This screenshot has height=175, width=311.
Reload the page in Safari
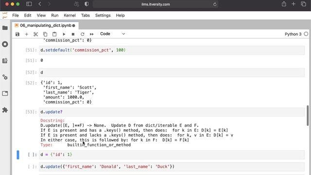pyautogui.click(x=215, y=4)
